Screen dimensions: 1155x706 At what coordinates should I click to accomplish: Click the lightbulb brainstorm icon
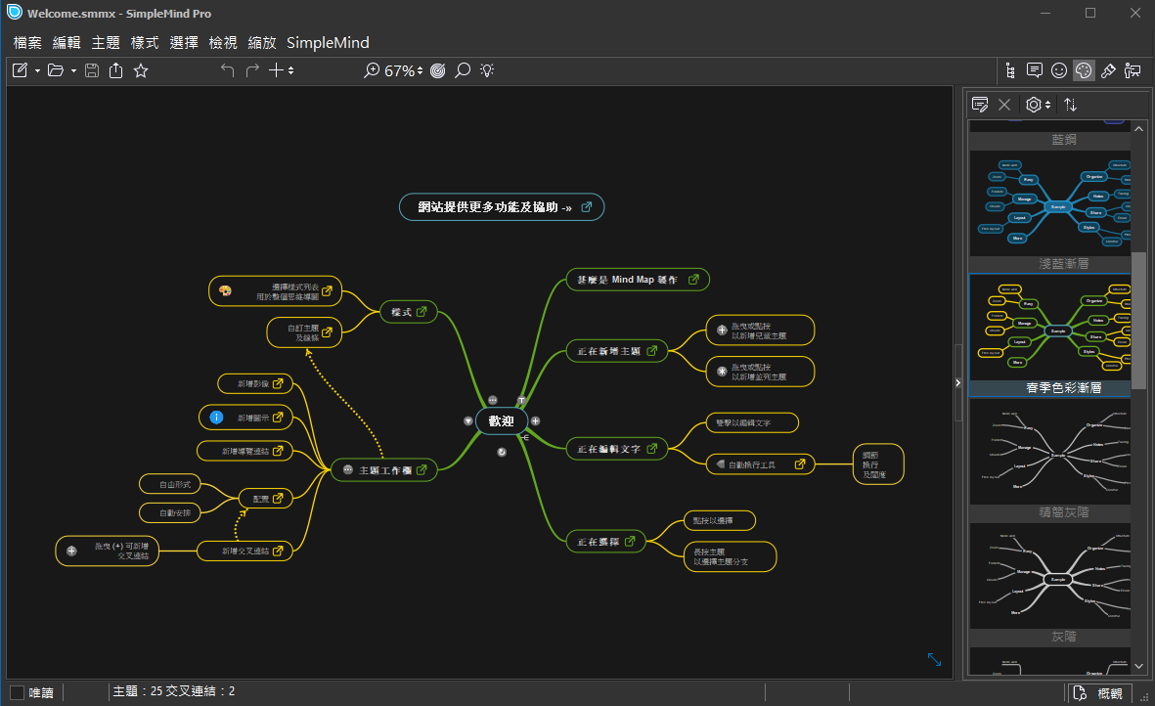(x=487, y=70)
